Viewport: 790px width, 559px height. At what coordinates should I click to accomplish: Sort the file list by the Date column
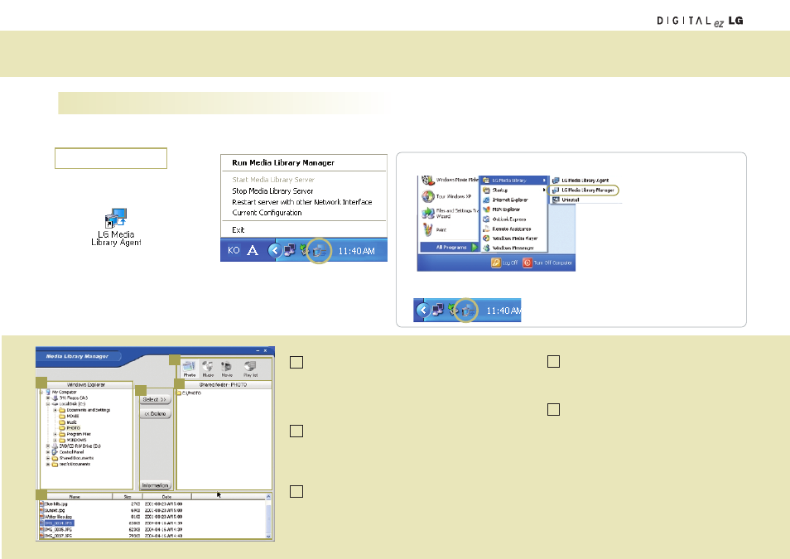click(166, 497)
